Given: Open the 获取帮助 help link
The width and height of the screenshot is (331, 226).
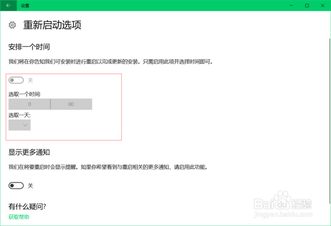Looking at the screenshot, I should tap(19, 217).
